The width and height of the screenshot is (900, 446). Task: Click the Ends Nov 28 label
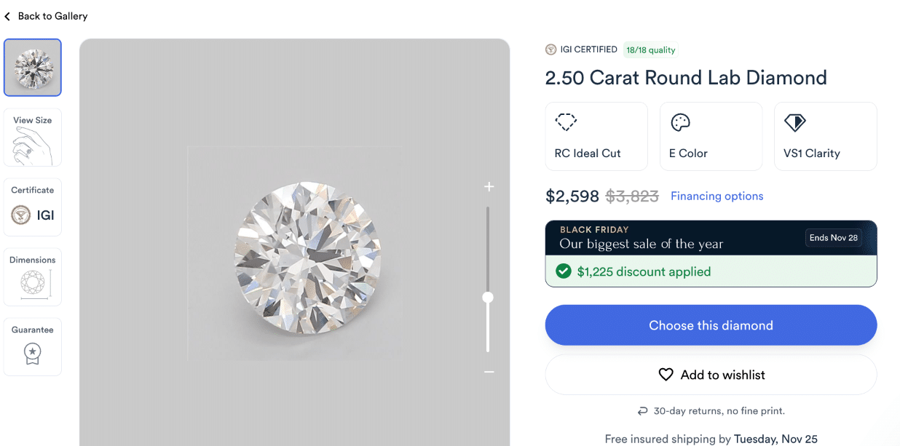pos(833,237)
